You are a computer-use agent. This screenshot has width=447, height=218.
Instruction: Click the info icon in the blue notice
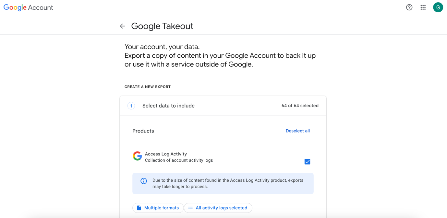pos(144,181)
